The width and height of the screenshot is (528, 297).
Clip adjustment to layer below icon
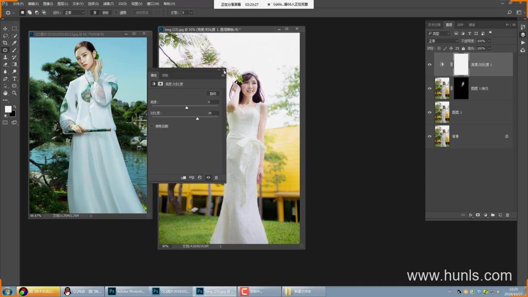184,178
